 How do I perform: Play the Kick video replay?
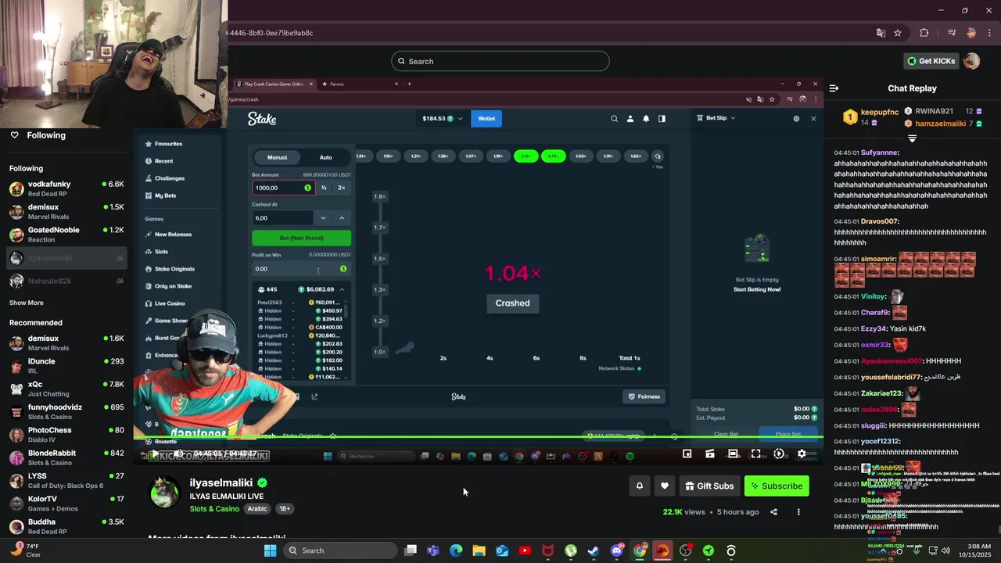click(x=155, y=454)
